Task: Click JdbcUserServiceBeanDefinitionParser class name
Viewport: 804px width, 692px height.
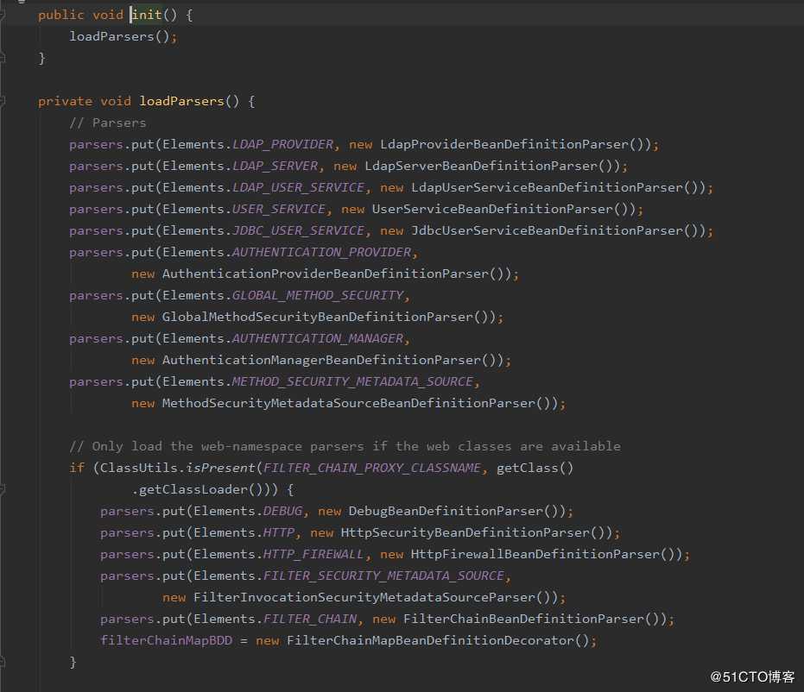Action: click(x=548, y=230)
